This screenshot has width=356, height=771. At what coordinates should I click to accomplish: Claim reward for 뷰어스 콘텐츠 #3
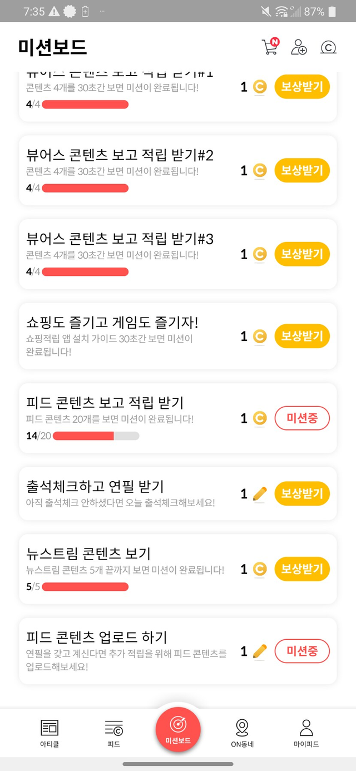point(302,254)
